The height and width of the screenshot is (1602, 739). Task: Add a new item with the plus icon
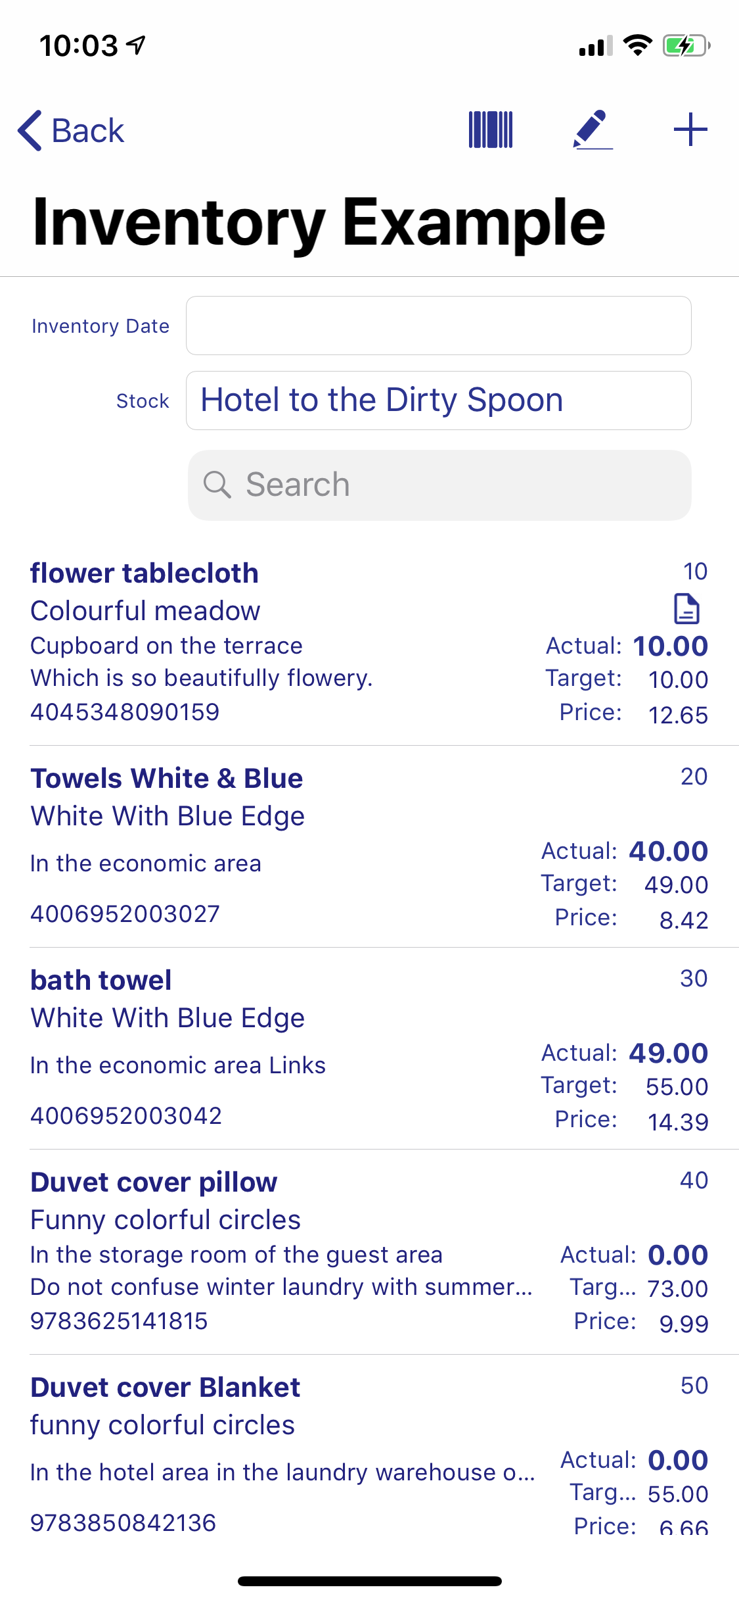pyautogui.click(x=690, y=130)
